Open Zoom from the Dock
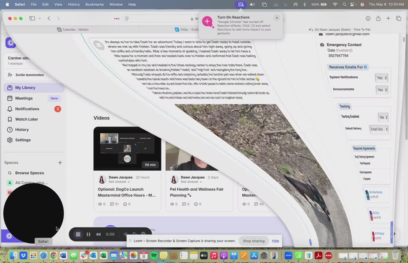 (x=288, y=256)
